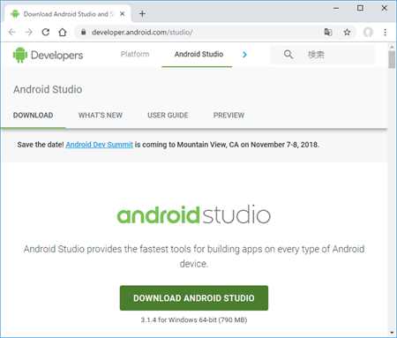Click the android studio logo image

pos(194,214)
